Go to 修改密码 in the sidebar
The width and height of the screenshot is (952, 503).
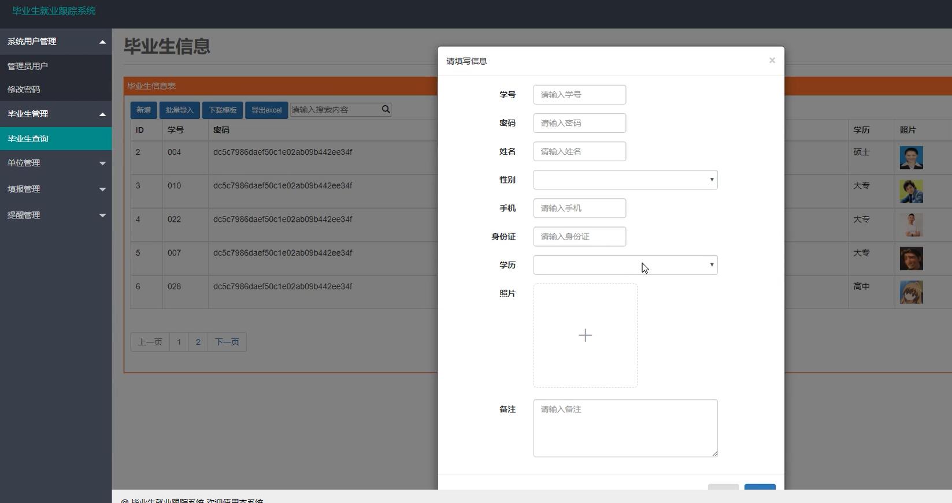point(24,90)
